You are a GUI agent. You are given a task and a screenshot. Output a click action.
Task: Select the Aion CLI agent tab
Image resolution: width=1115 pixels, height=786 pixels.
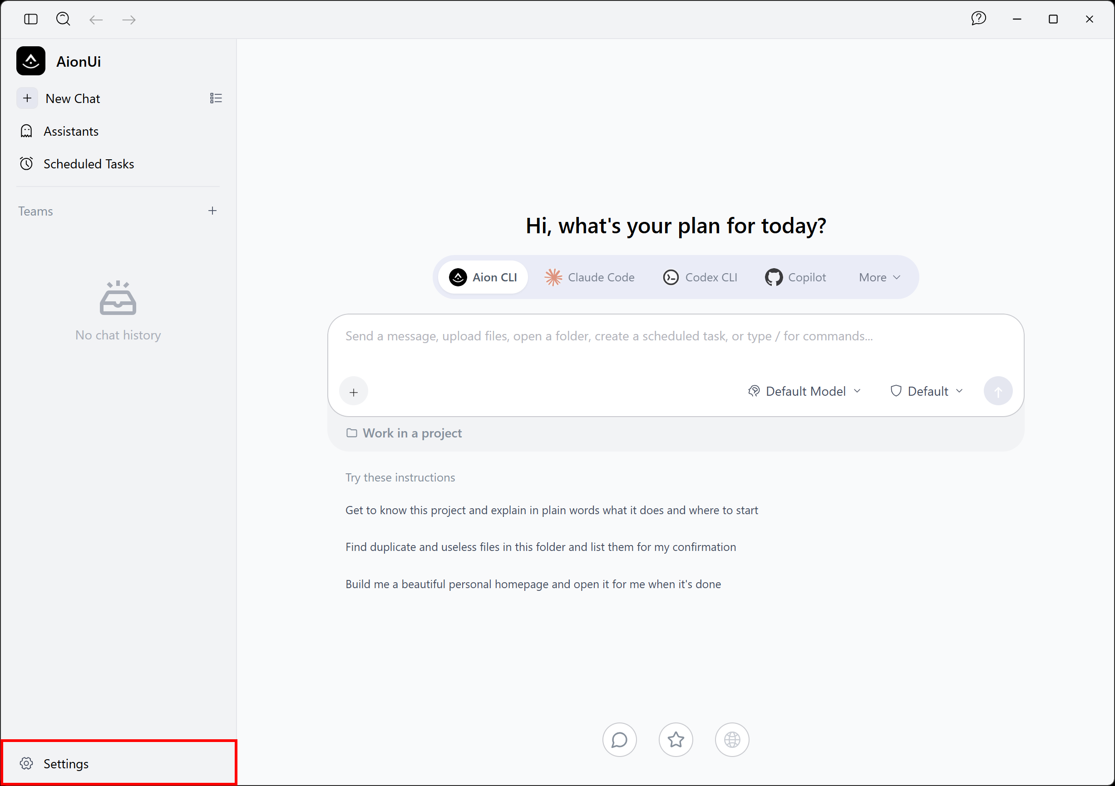[483, 277]
